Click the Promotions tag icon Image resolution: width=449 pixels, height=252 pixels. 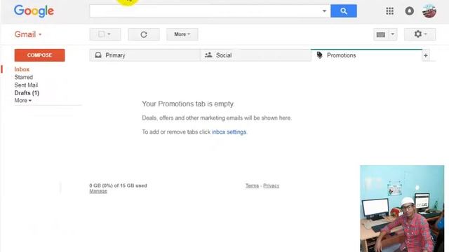coord(320,55)
